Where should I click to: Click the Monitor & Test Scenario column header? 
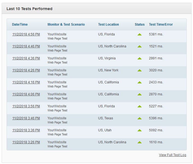66,25
